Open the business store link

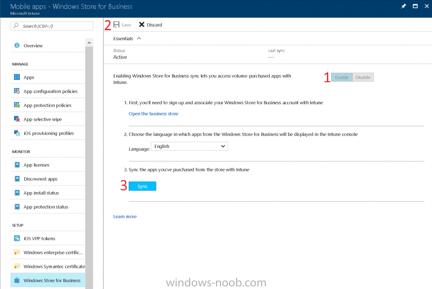(153, 114)
